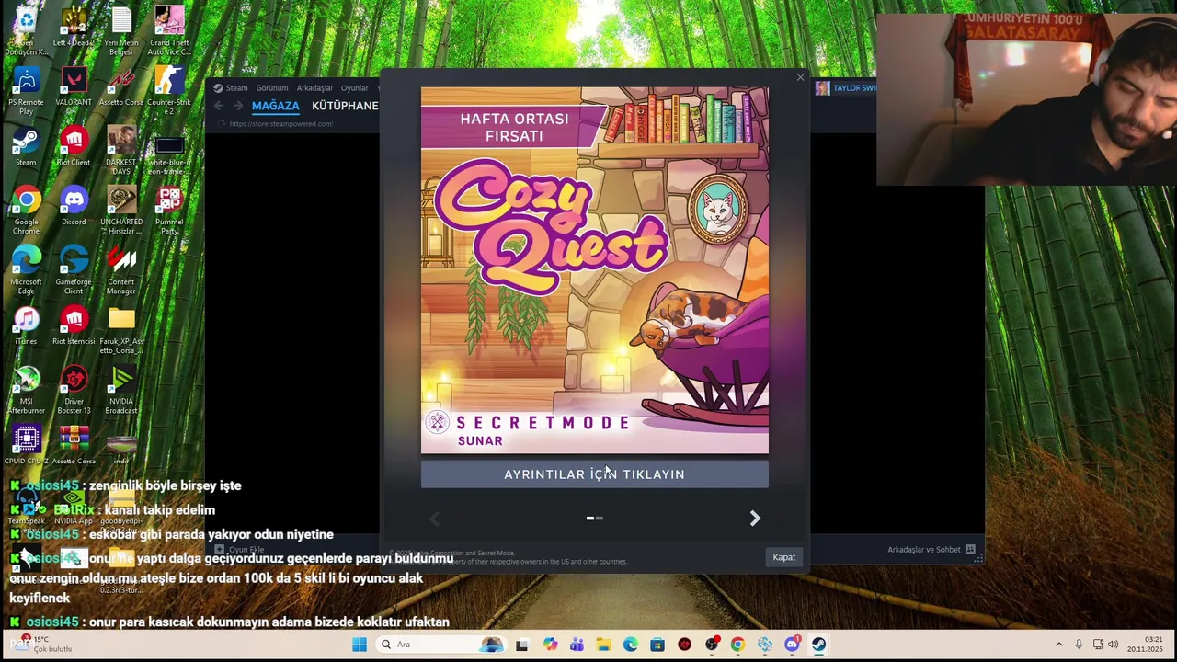The image size is (1177, 662).
Task: Open volume control in system tray
Action: tap(1114, 645)
